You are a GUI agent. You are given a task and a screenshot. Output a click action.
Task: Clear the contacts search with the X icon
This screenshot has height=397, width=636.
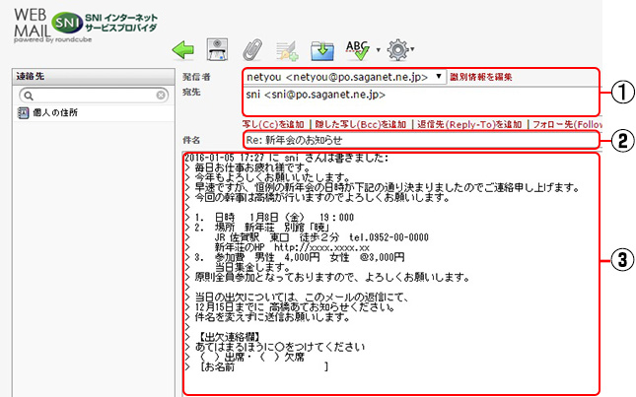[161, 96]
